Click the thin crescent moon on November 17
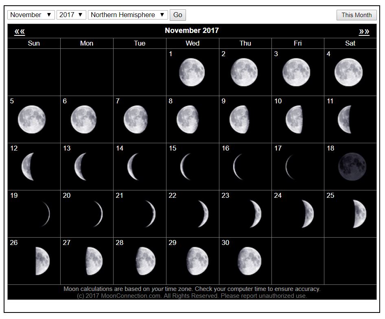Viewport: 385px width, 319px height. click(289, 167)
